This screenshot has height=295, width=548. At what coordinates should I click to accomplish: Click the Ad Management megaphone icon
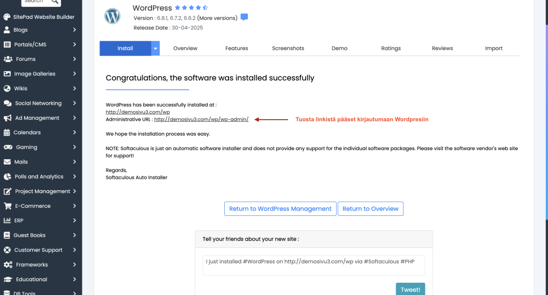[7, 118]
